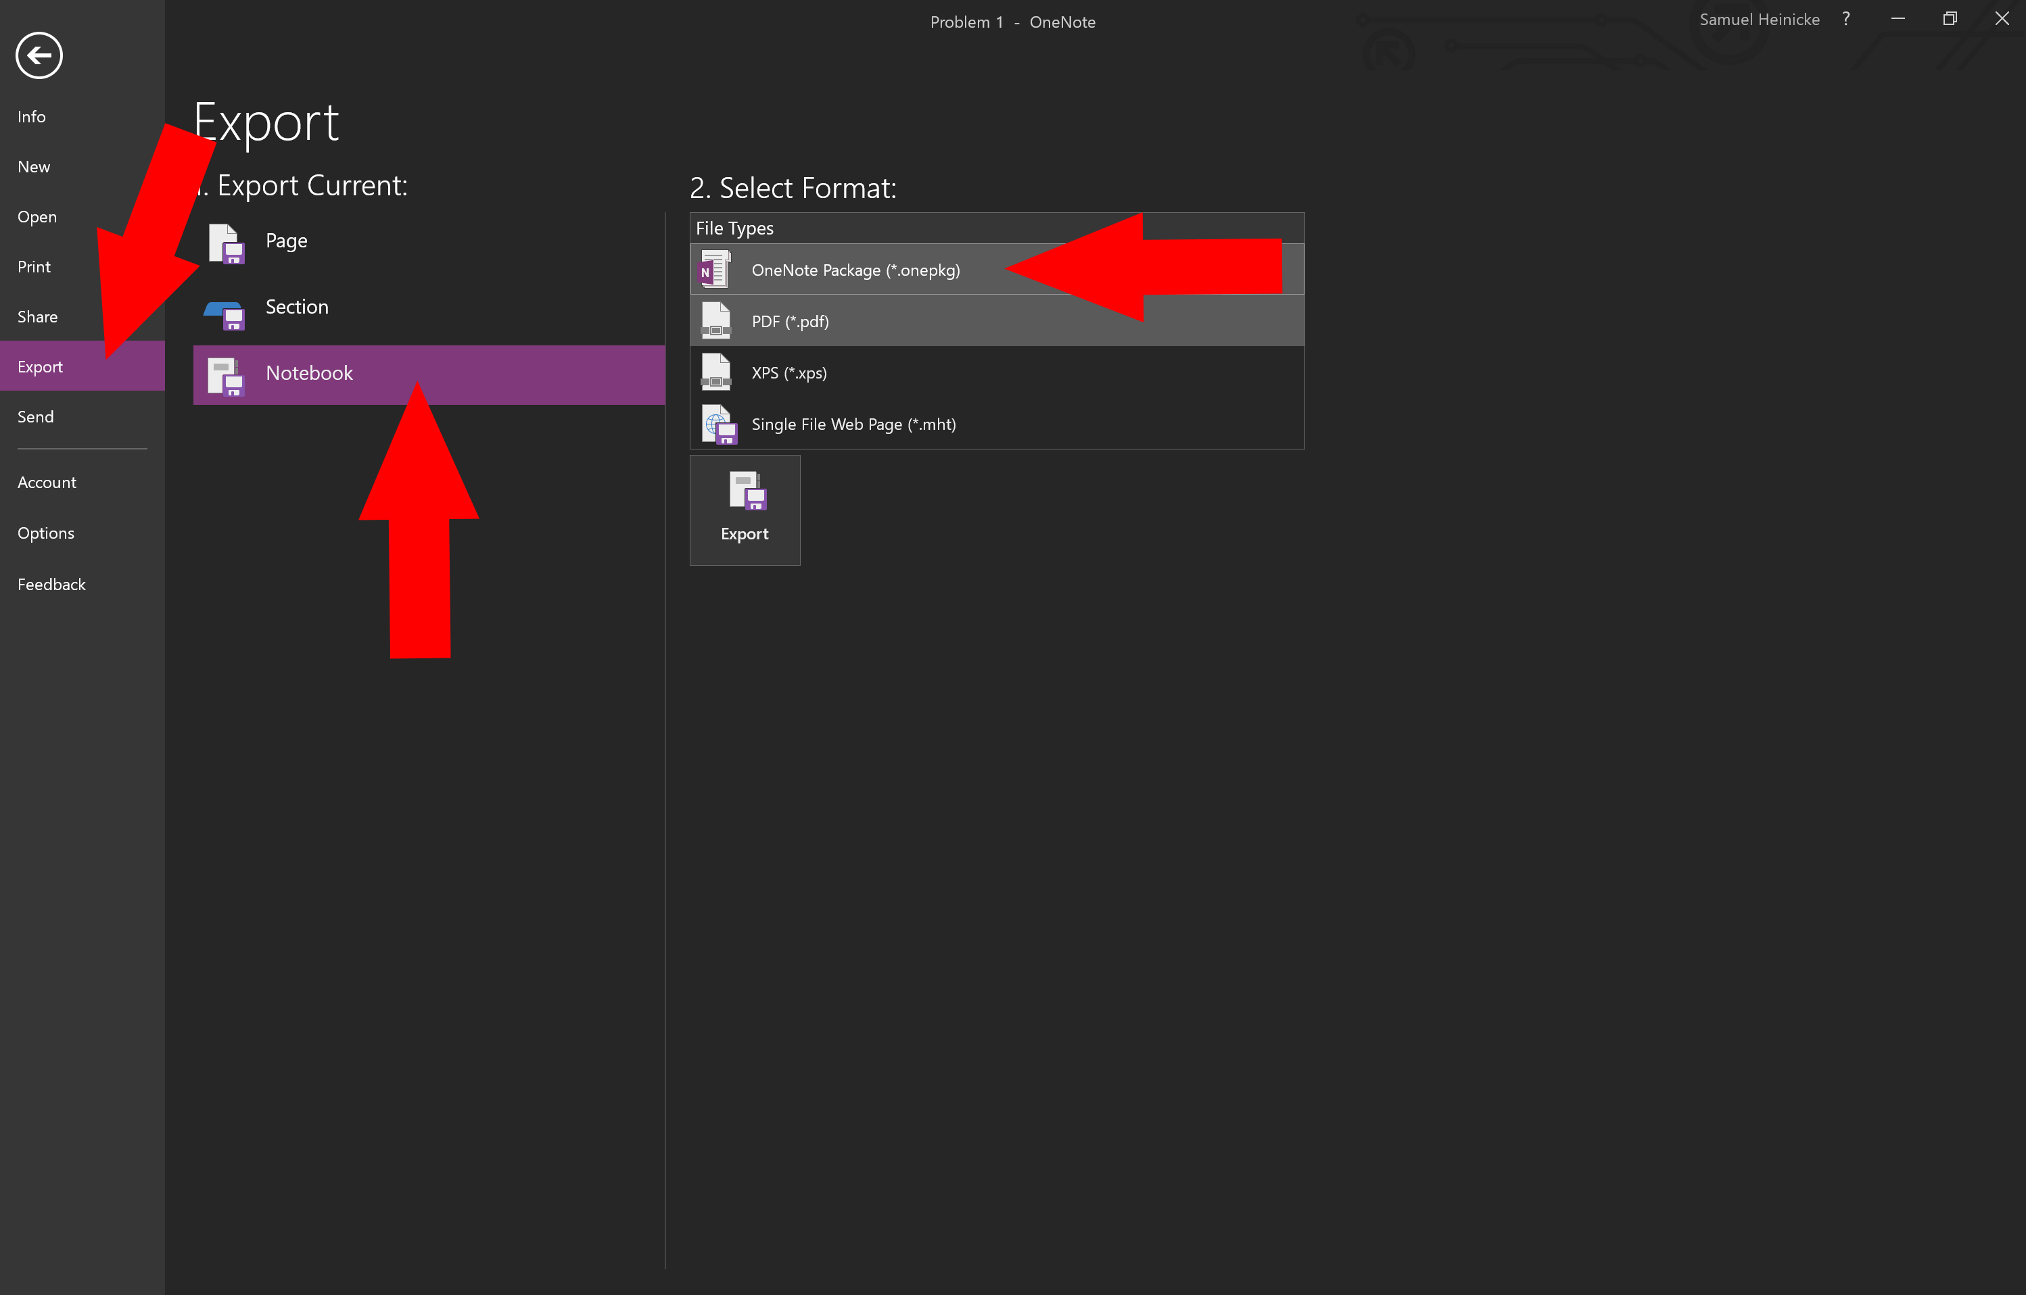Open the Options sidebar entry

46,533
